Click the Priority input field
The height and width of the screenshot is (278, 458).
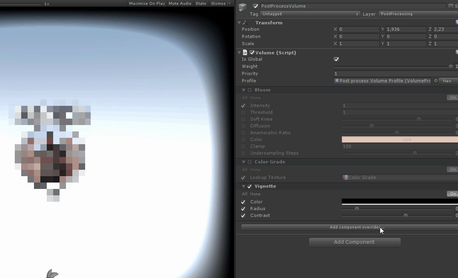[x=396, y=73]
